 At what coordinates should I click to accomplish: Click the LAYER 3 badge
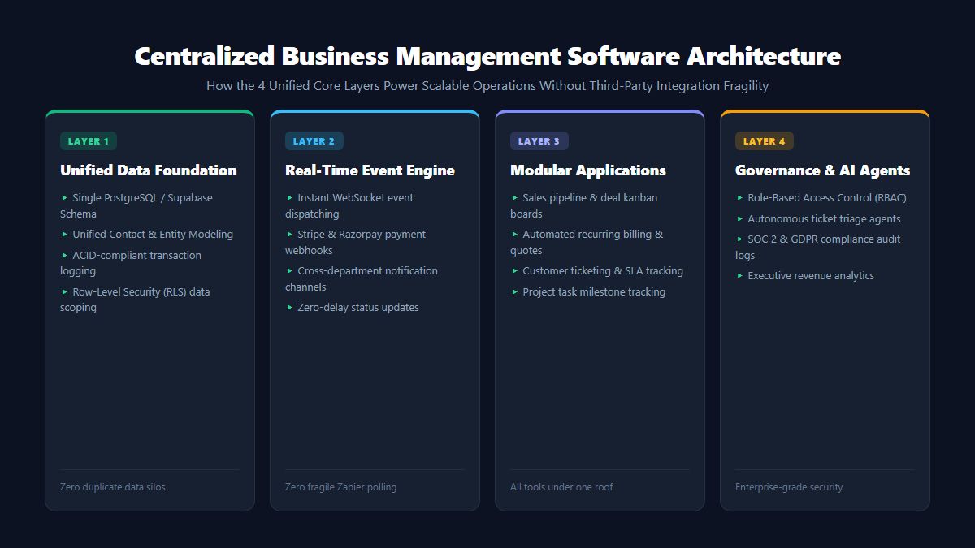pos(539,141)
